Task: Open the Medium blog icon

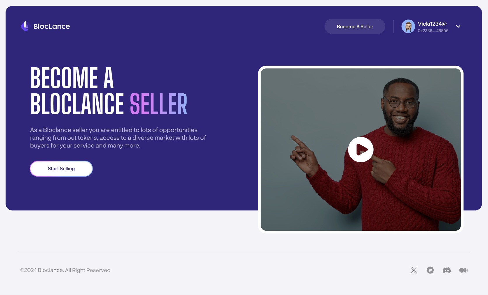Action: 463,270
